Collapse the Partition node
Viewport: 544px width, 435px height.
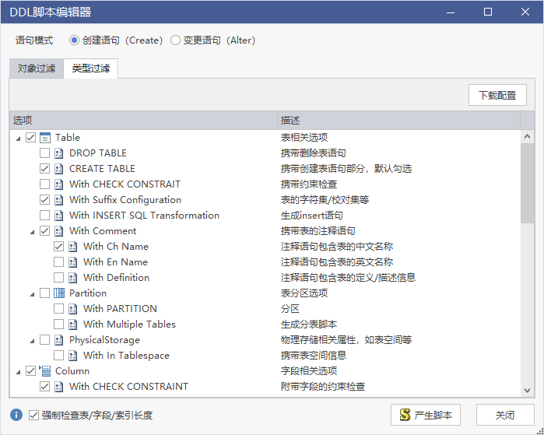(32, 294)
